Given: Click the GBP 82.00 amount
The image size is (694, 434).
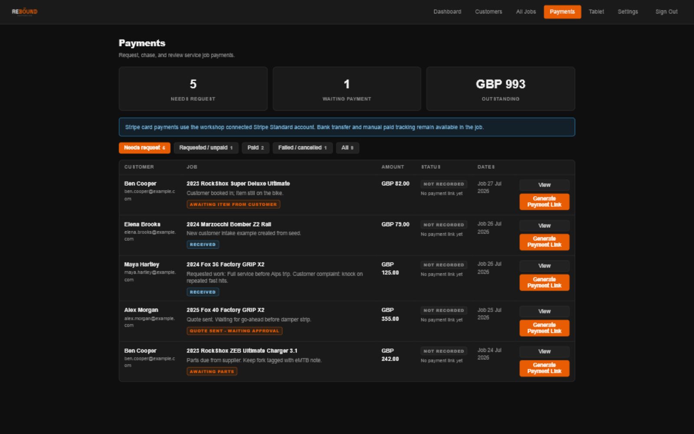Looking at the screenshot, I should click(x=395, y=184).
